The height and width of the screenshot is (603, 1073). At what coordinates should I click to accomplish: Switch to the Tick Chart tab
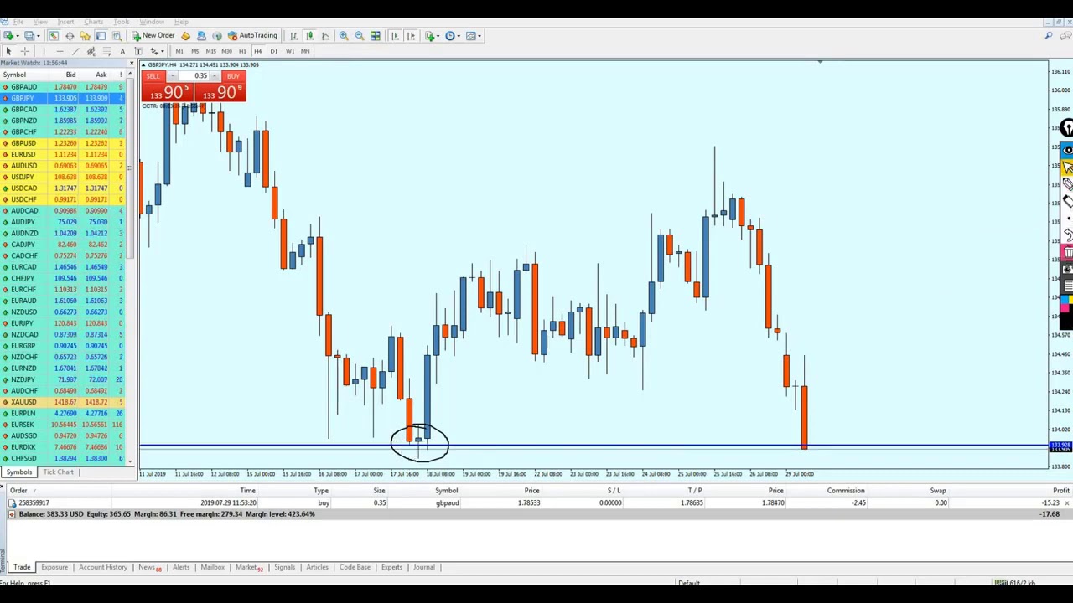(58, 472)
